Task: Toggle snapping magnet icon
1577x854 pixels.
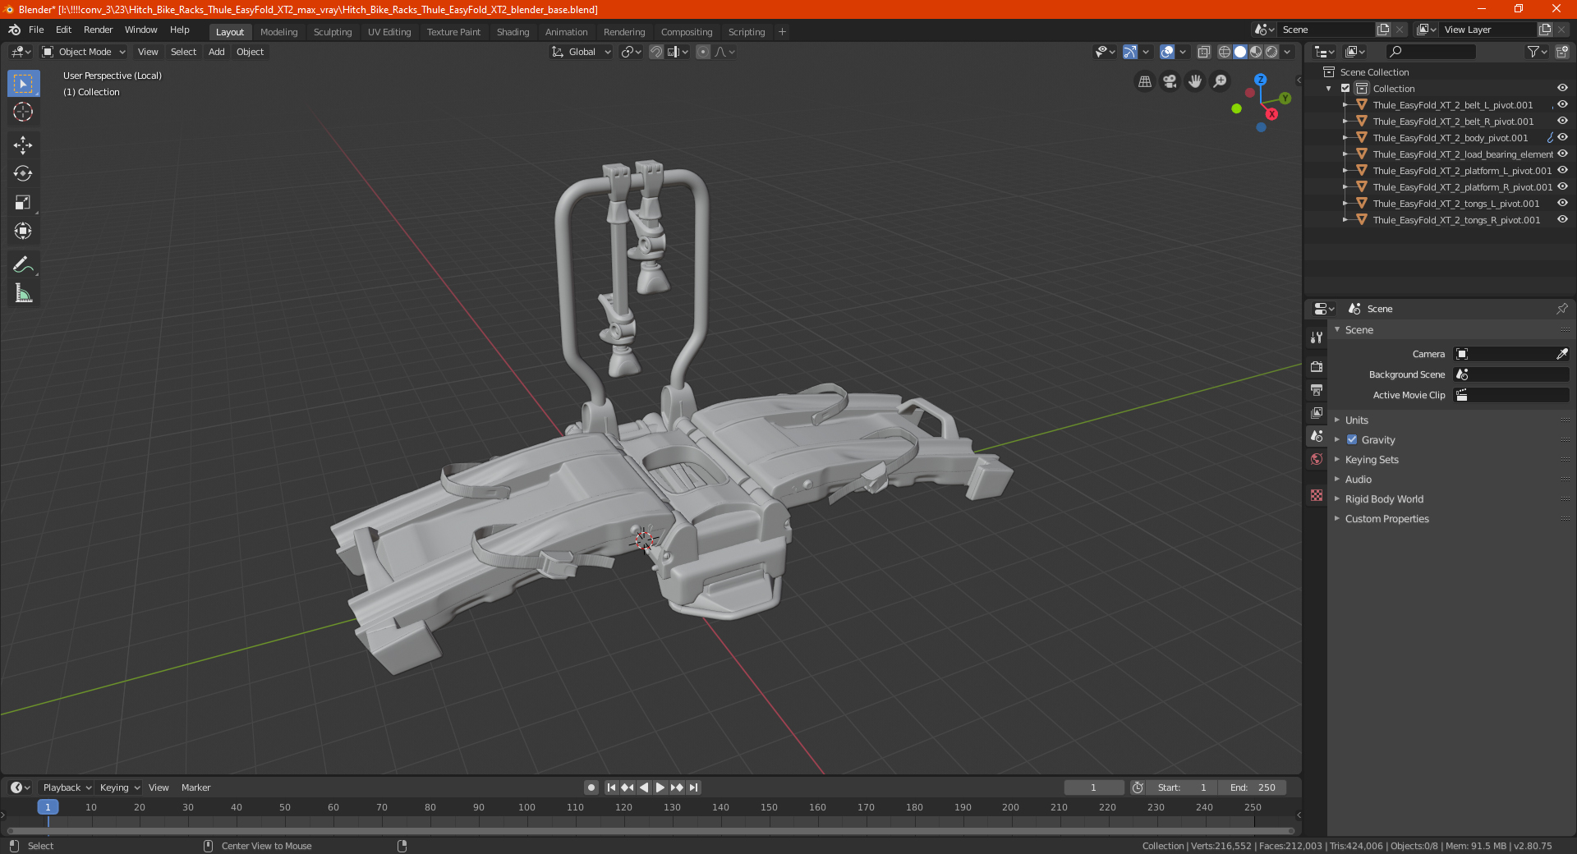Action: (656, 52)
